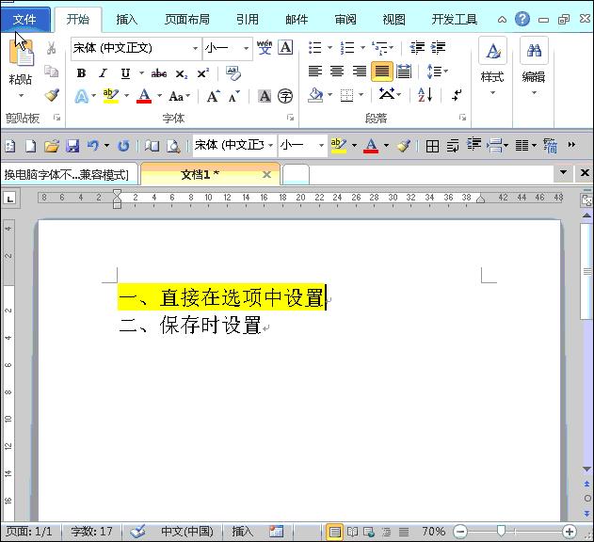Open the ribbon font name combo box

(136, 48)
